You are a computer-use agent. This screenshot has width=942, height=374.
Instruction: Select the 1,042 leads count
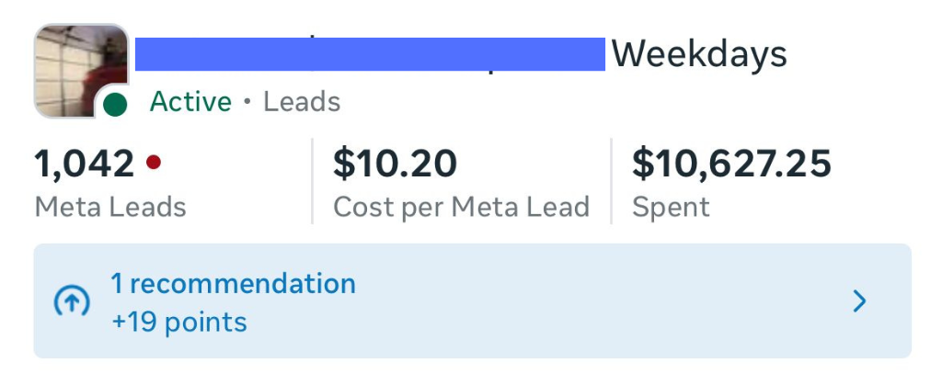(x=84, y=164)
